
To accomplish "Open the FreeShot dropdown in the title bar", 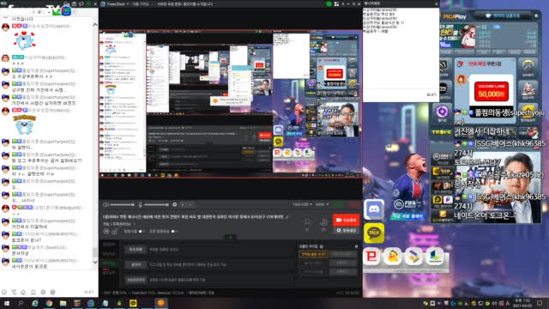I will coord(115,3).
